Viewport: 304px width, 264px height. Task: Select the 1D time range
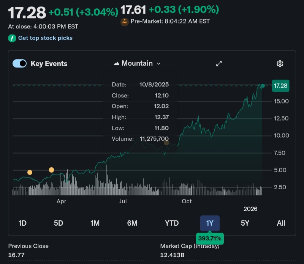[x=22, y=223]
